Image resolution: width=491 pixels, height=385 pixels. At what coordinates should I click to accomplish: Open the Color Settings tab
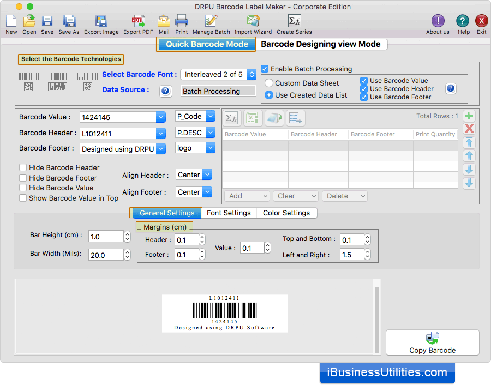pos(286,213)
